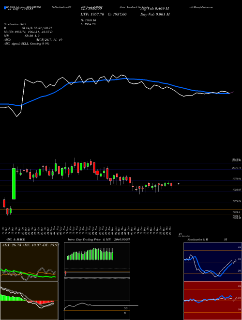The image size is (242, 320).
Task: Click the ADX: 26.73 +DY: 10.97 readout
Action: [x=30, y=245]
